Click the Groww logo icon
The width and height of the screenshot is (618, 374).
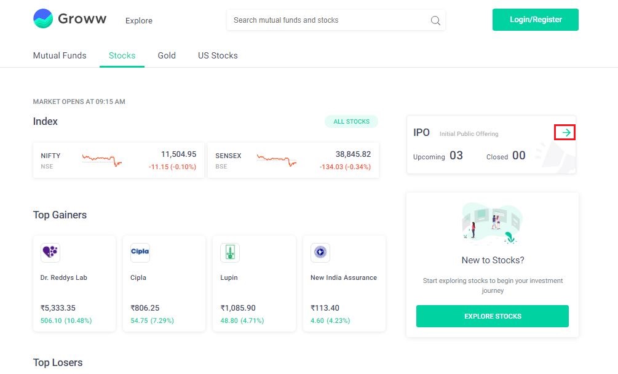pyautogui.click(x=43, y=18)
